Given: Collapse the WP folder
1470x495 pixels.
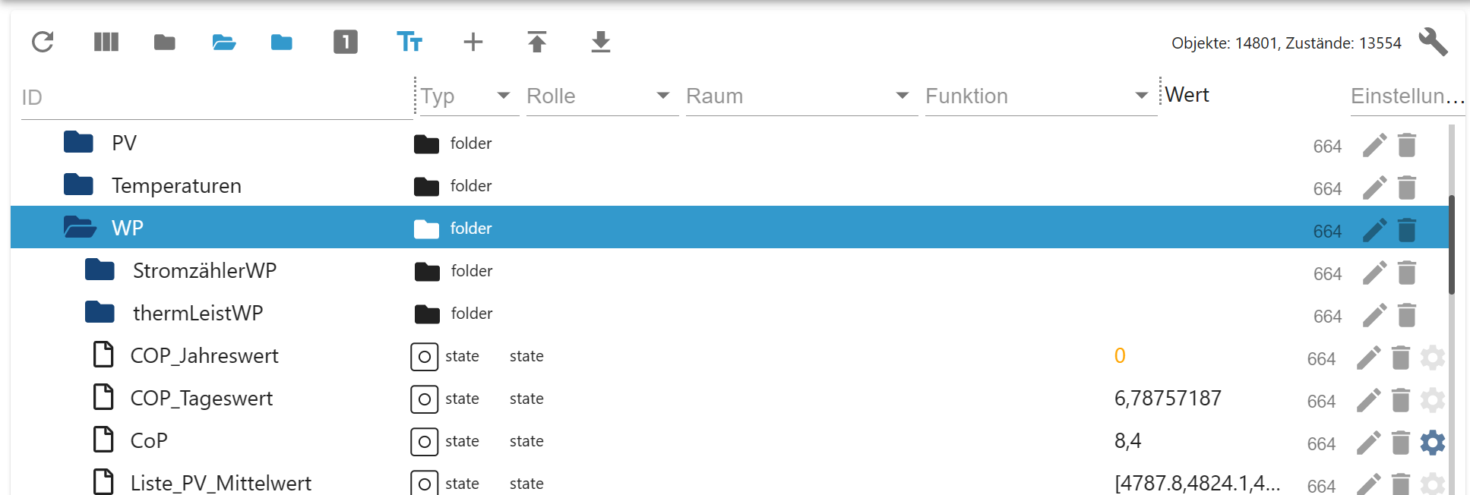Looking at the screenshot, I should click(80, 228).
